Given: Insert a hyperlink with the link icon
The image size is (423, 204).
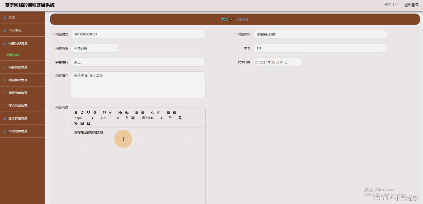Looking at the screenshot, I should 76,123.
